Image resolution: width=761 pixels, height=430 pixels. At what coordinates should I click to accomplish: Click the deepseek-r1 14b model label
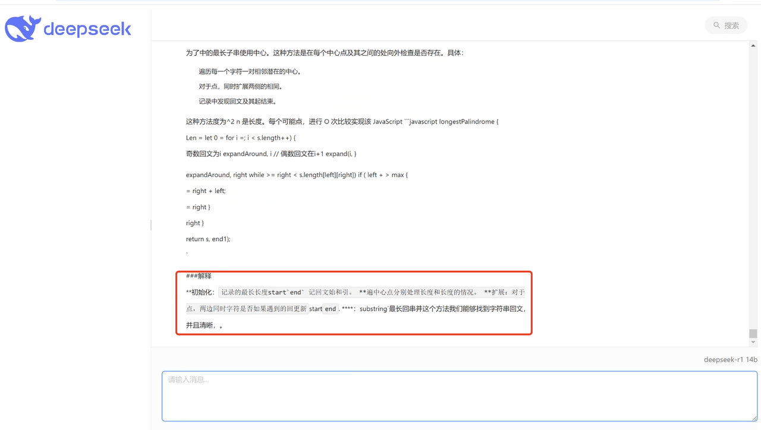730,359
